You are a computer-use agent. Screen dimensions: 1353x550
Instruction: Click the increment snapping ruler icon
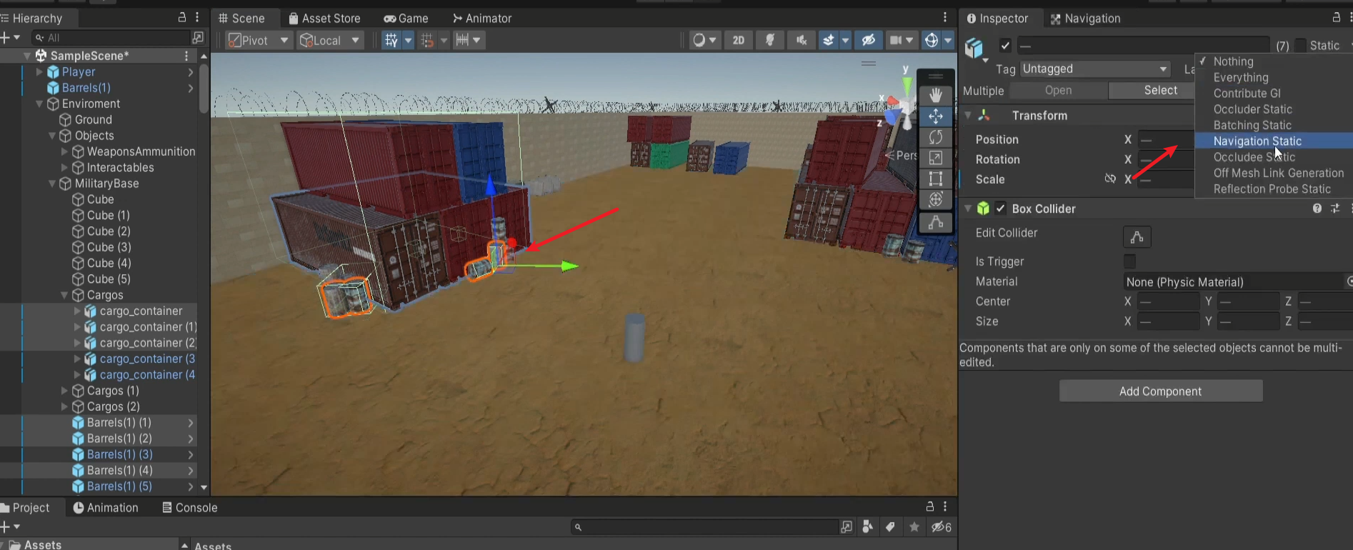tap(462, 40)
